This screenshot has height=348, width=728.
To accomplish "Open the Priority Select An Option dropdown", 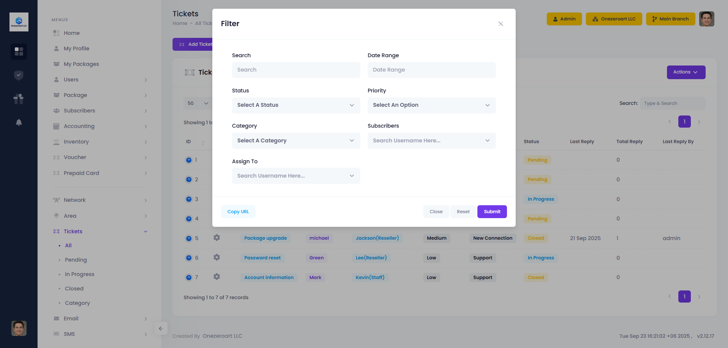I will coord(431,105).
